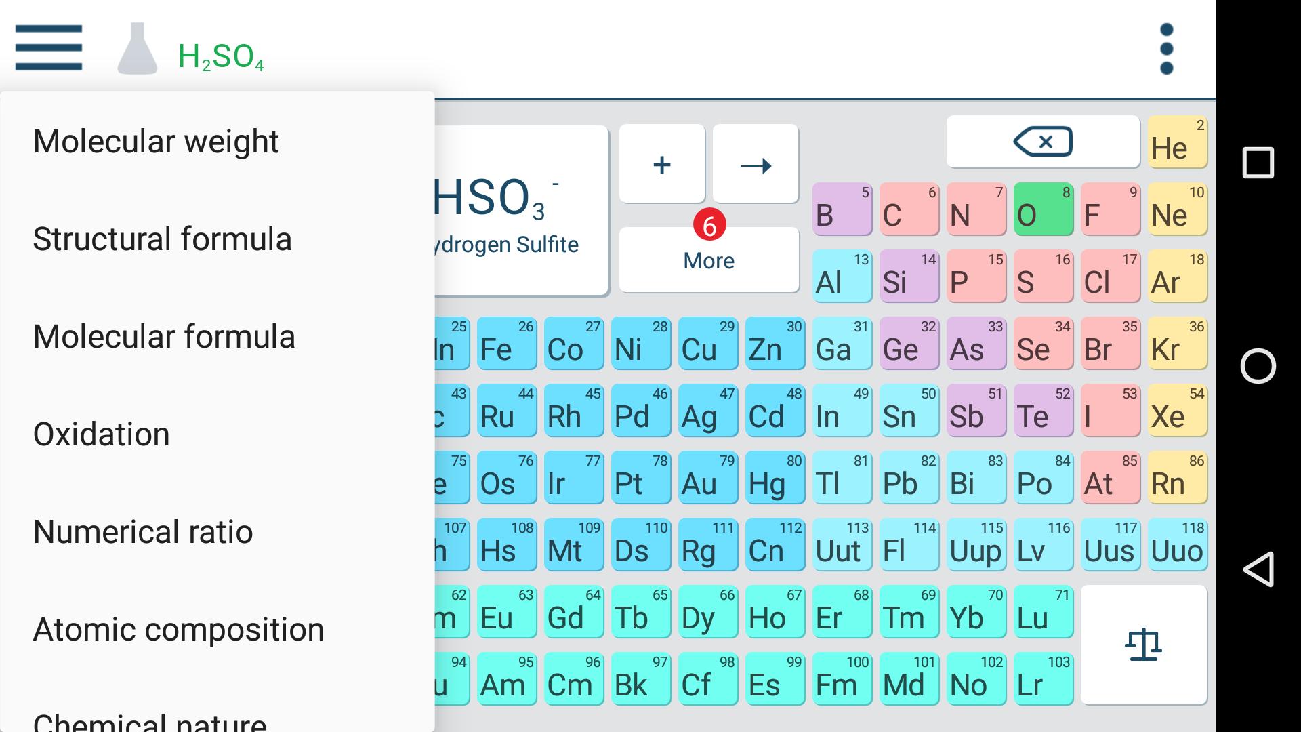The width and height of the screenshot is (1301, 732).
Task: Select Atomic composition in the side menu
Action: [178, 628]
